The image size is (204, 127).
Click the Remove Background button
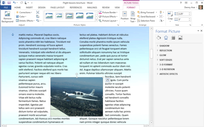pos(7,17)
